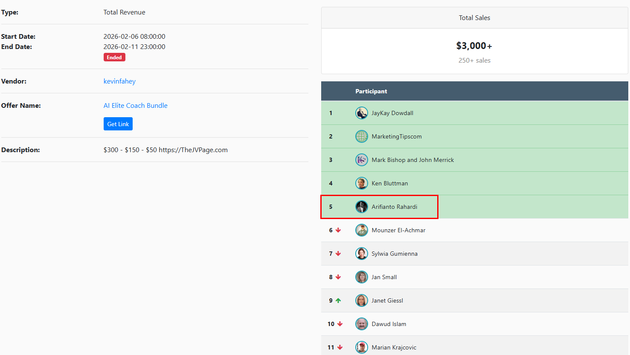Select the Janet Giessl participant name
Image resolution: width=630 pixels, height=355 pixels.
click(x=387, y=300)
